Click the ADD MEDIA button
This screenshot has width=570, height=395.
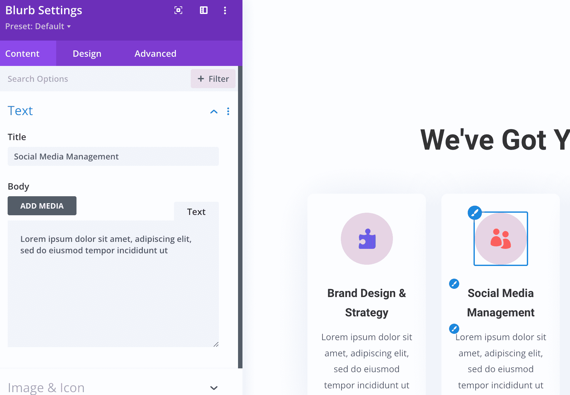tap(42, 206)
